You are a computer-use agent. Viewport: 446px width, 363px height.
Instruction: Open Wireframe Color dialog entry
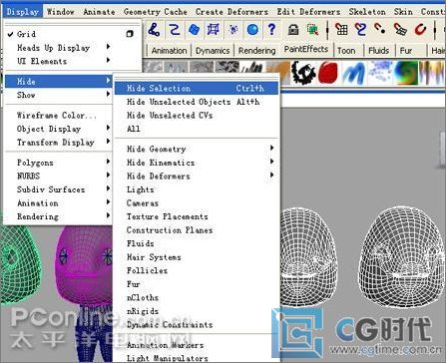coord(59,116)
